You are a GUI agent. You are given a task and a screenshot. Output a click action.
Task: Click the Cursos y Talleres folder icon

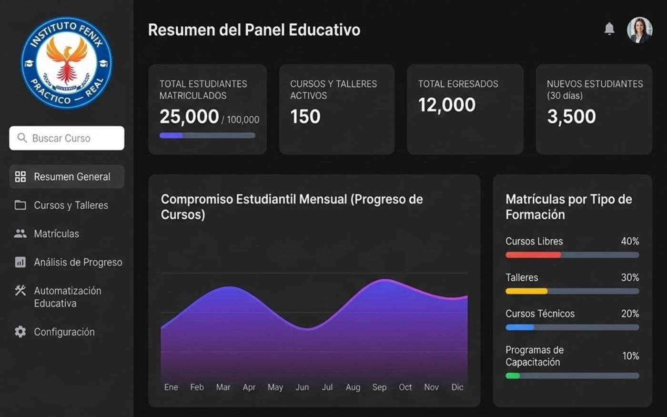coord(20,205)
